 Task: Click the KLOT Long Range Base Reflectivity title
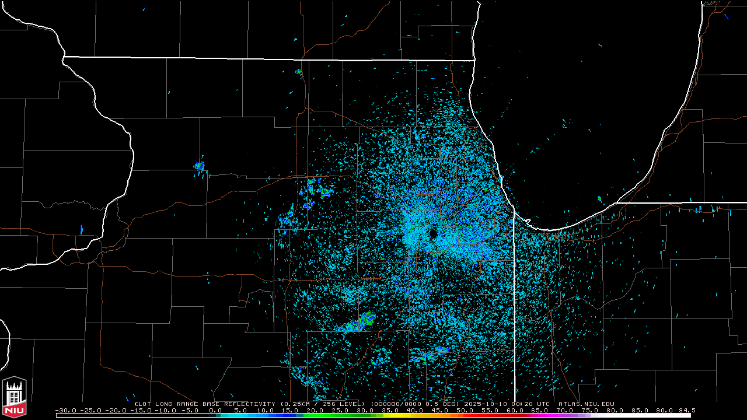[205, 404]
